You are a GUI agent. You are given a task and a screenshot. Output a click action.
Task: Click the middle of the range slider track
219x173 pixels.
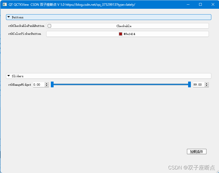[121, 84]
